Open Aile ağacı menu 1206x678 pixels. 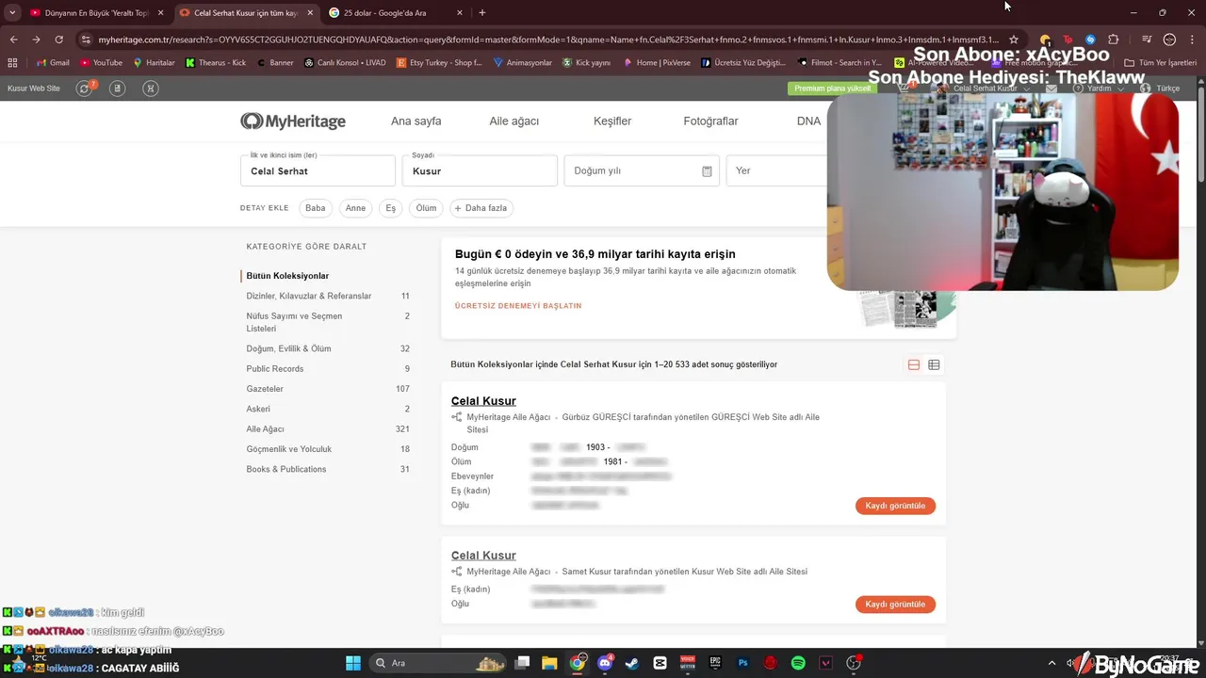pyautogui.click(x=514, y=121)
